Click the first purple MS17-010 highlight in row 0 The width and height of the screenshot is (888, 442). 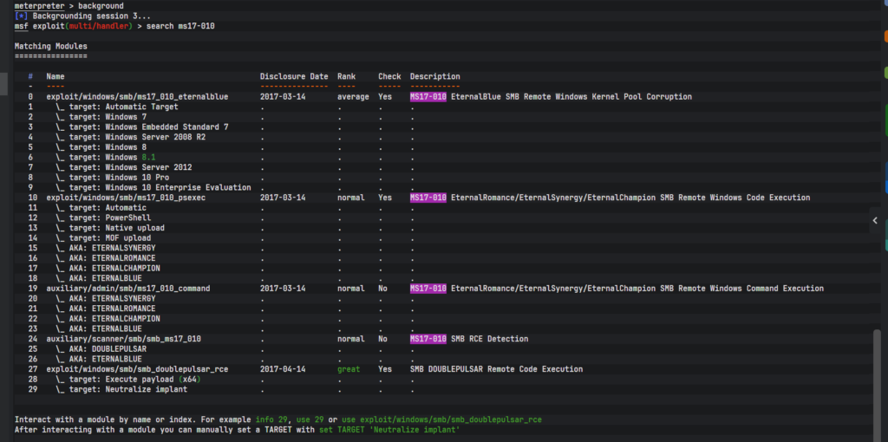[x=428, y=97]
